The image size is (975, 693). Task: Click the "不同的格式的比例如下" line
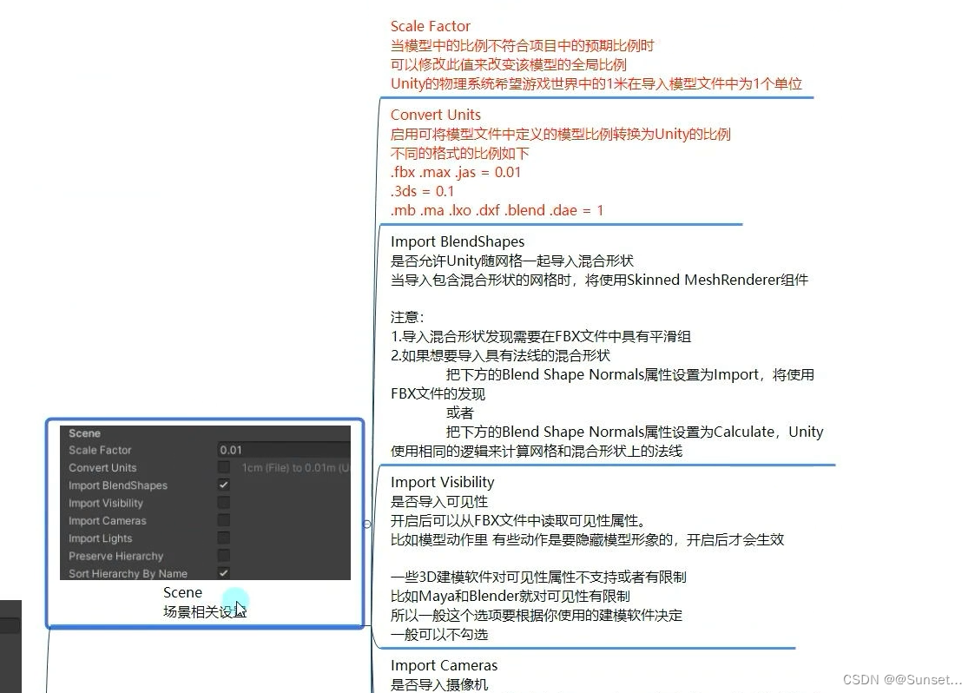pyautogui.click(x=459, y=153)
